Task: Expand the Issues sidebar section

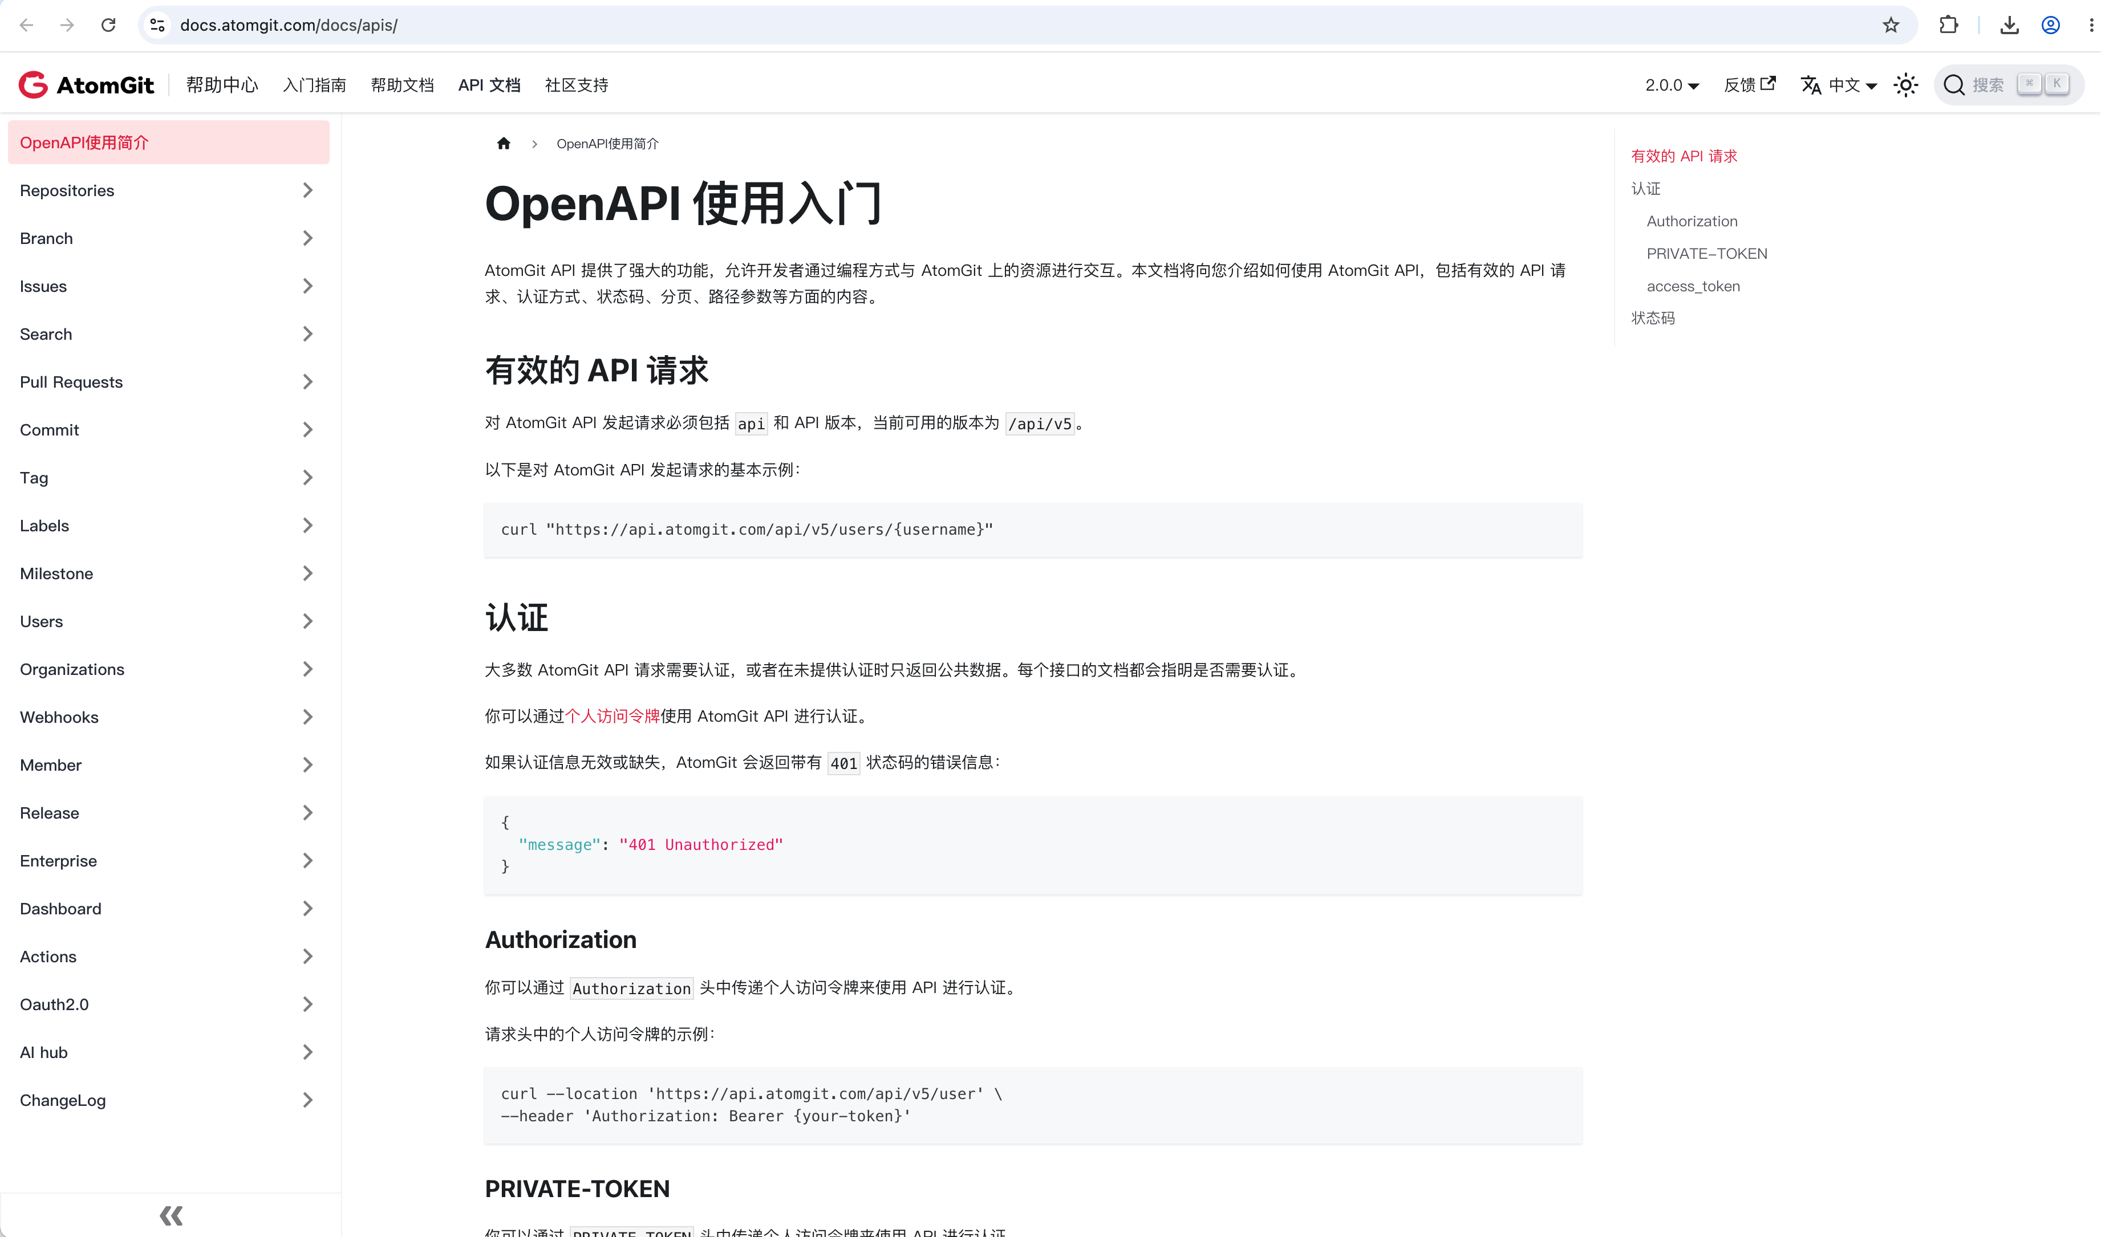Action: [168, 287]
